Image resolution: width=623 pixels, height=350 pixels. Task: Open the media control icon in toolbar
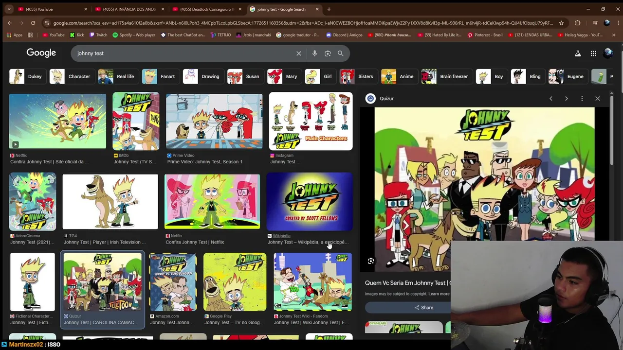point(595,23)
